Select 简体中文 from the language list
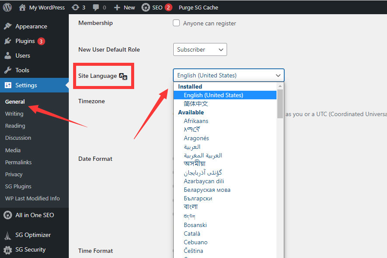Viewport: 387px width, 258px height. (196, 104)
